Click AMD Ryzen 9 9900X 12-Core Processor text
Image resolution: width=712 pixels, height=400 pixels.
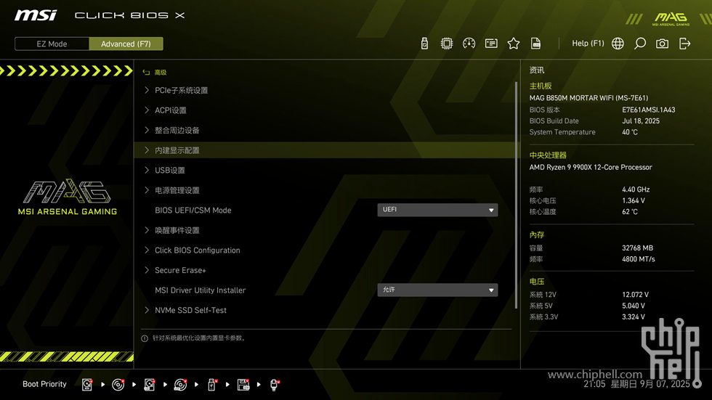tap(590, 168)
